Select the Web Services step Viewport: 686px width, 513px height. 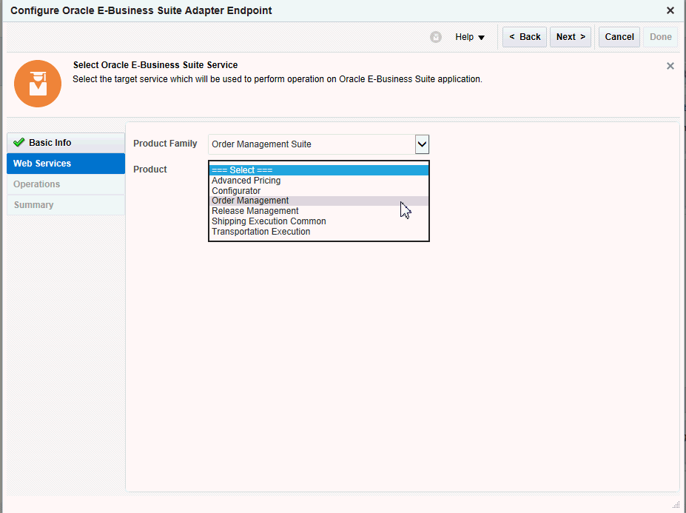pos(66,164)
